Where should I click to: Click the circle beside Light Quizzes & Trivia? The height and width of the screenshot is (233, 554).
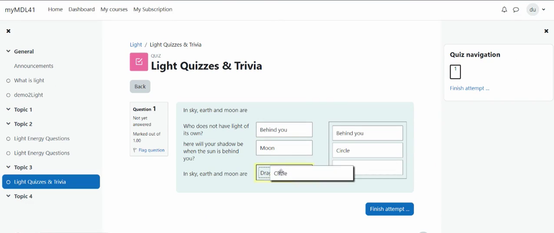point(8,182)
